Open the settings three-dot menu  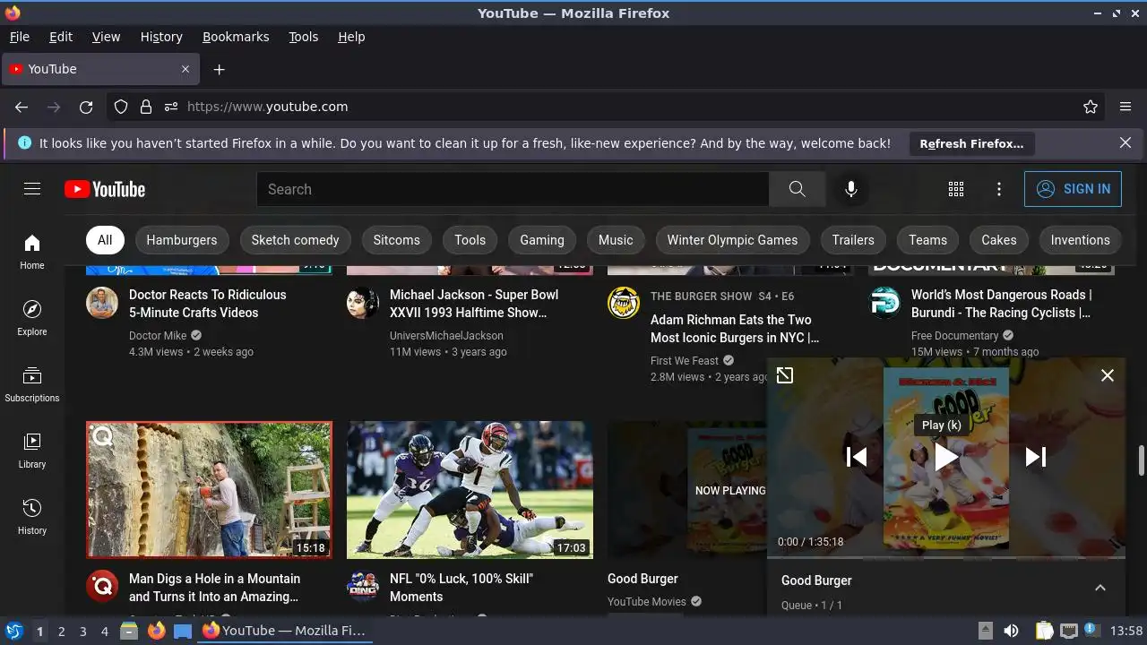[x=999, y=189]
